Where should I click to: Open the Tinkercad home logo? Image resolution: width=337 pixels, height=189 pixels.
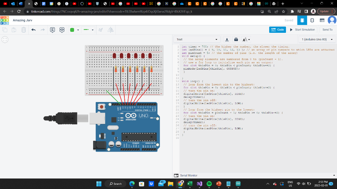(x=5, y=20)
